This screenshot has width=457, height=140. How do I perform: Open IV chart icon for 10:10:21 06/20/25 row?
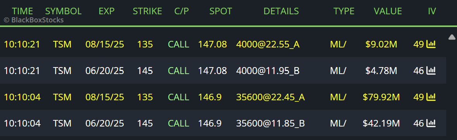[431, 71]
